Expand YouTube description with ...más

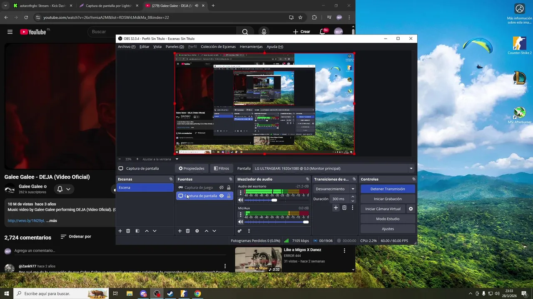click(x=52, y=221)
